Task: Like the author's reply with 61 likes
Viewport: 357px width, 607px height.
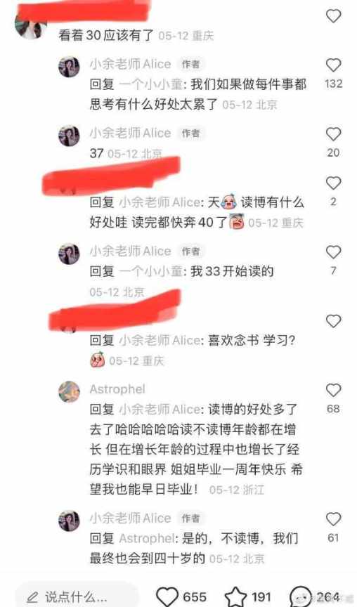Action: [x=333, y=519]
